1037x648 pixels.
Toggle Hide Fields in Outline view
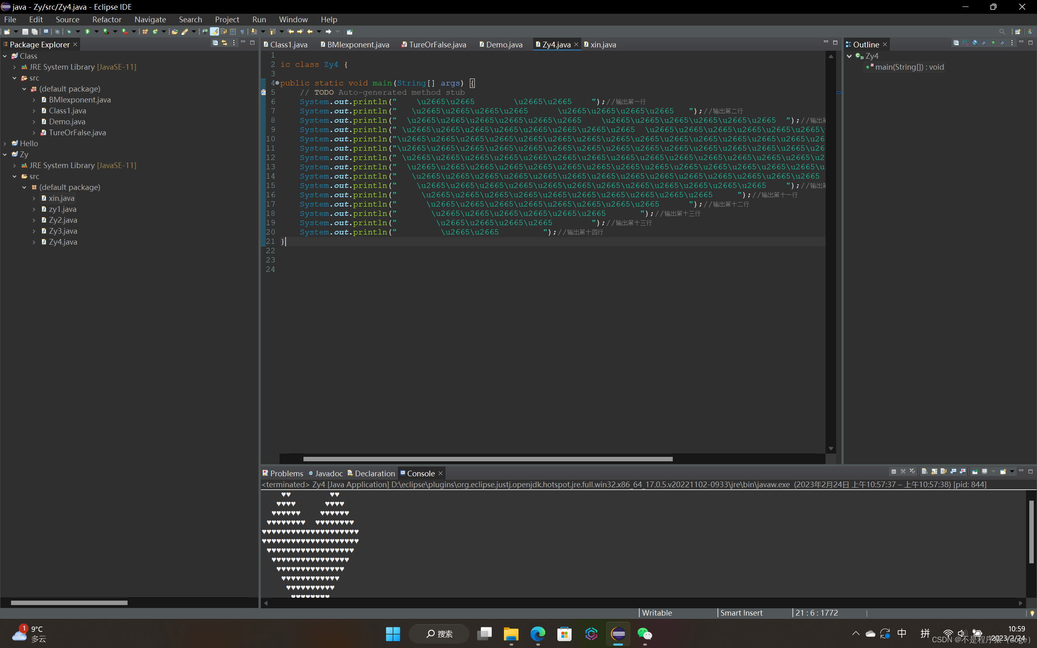click(975, 43)
